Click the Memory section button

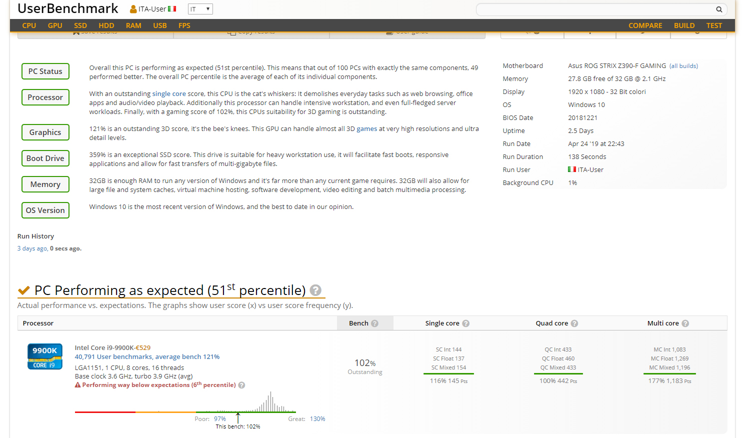point(45,184)
